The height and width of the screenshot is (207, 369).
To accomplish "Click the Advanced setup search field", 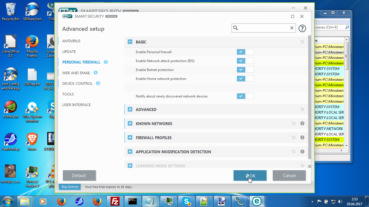I will point(263,28).
